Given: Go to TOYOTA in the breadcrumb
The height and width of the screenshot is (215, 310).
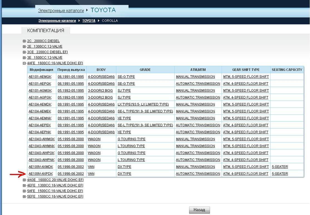Looking at the screenshot, I should 89,21.
